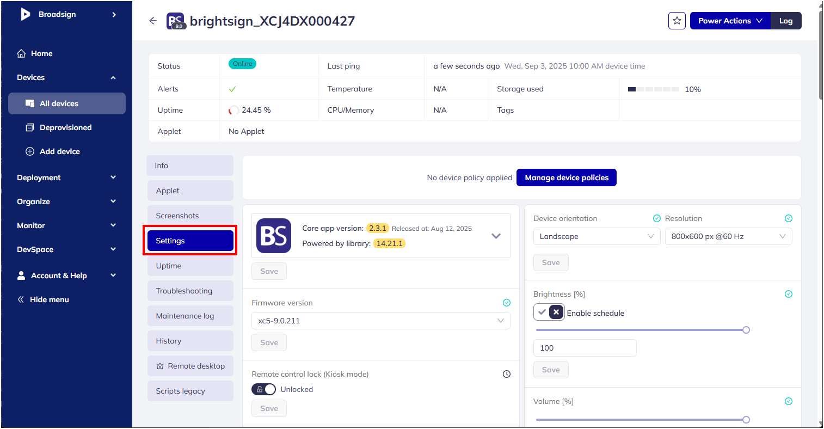Click the Firmware version status check icon
The width and height of the screenshot is (824, 429).
(x=507, y=303)
